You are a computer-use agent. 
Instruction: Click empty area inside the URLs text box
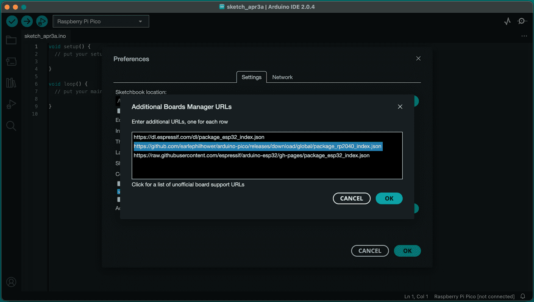pos(267,170)
